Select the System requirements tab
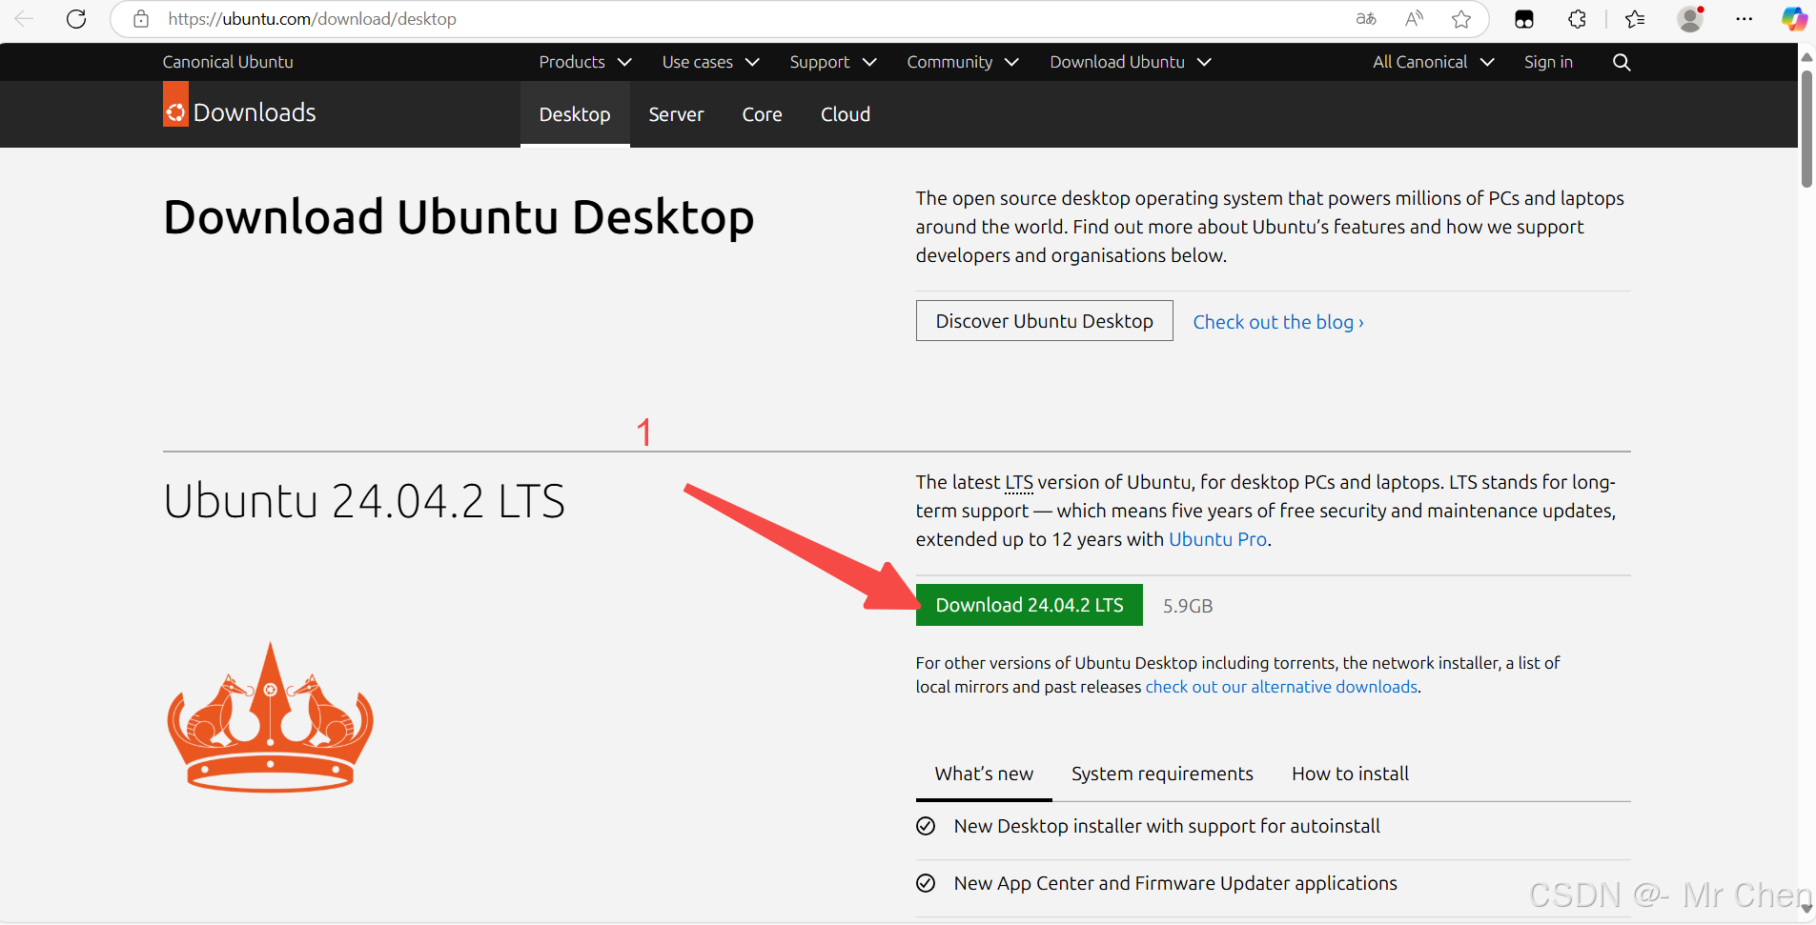The image size is (1816, 925). (1162, 774)
